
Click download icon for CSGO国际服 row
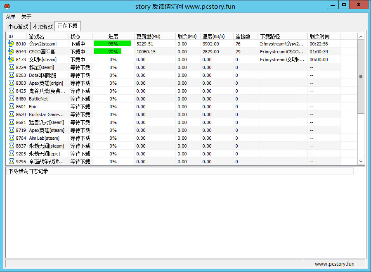11,51
